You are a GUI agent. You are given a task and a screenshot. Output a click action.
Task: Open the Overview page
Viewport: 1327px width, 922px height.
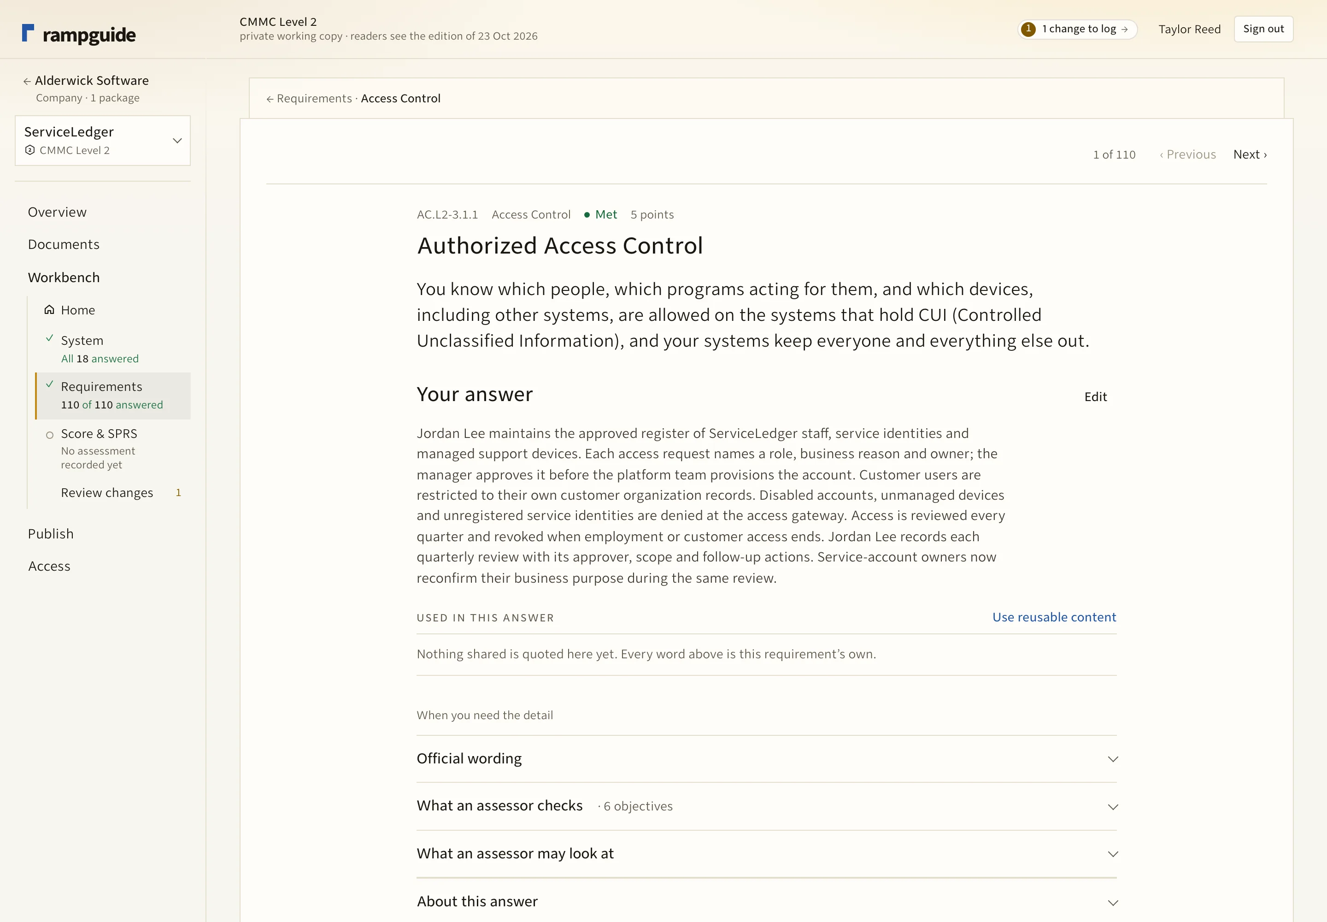click(x=57, y=212)
